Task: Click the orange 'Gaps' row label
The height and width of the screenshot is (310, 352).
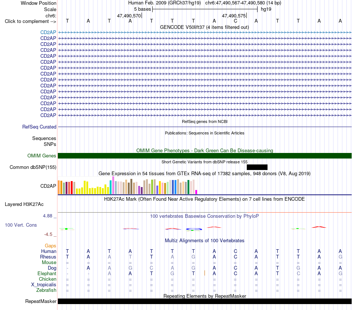Action: point(50,246)
